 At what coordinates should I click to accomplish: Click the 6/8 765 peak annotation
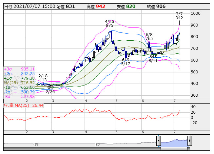149,36
